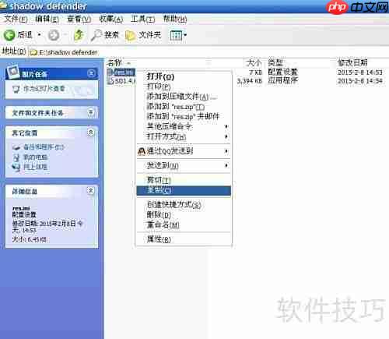Expand 通过QQ发送到 submenu
389x339 pixels.
pyautogui.click(x=184, y=151)
